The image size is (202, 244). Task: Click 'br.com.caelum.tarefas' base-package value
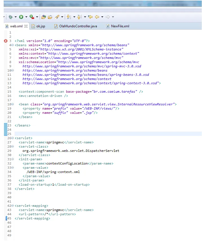click(115, 92)
